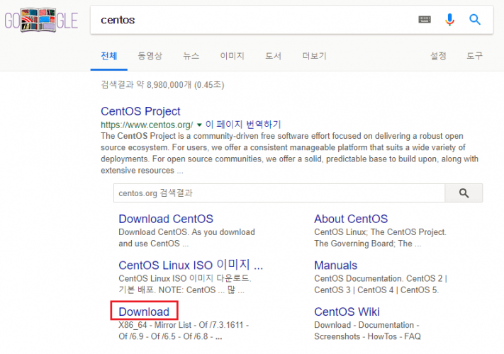This screenshot has width=504, height=354.
Task: Open the CentOS Wiki sitelink
Action: pyautogui.click(x=347, y=312)
